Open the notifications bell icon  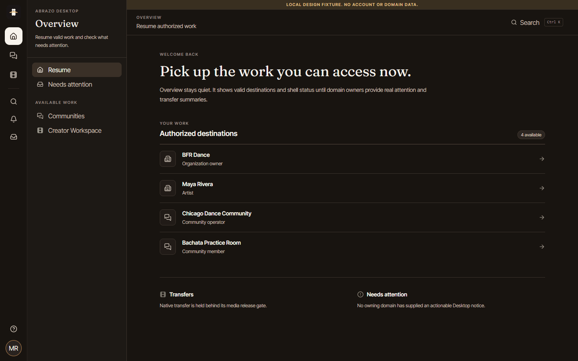14,119
